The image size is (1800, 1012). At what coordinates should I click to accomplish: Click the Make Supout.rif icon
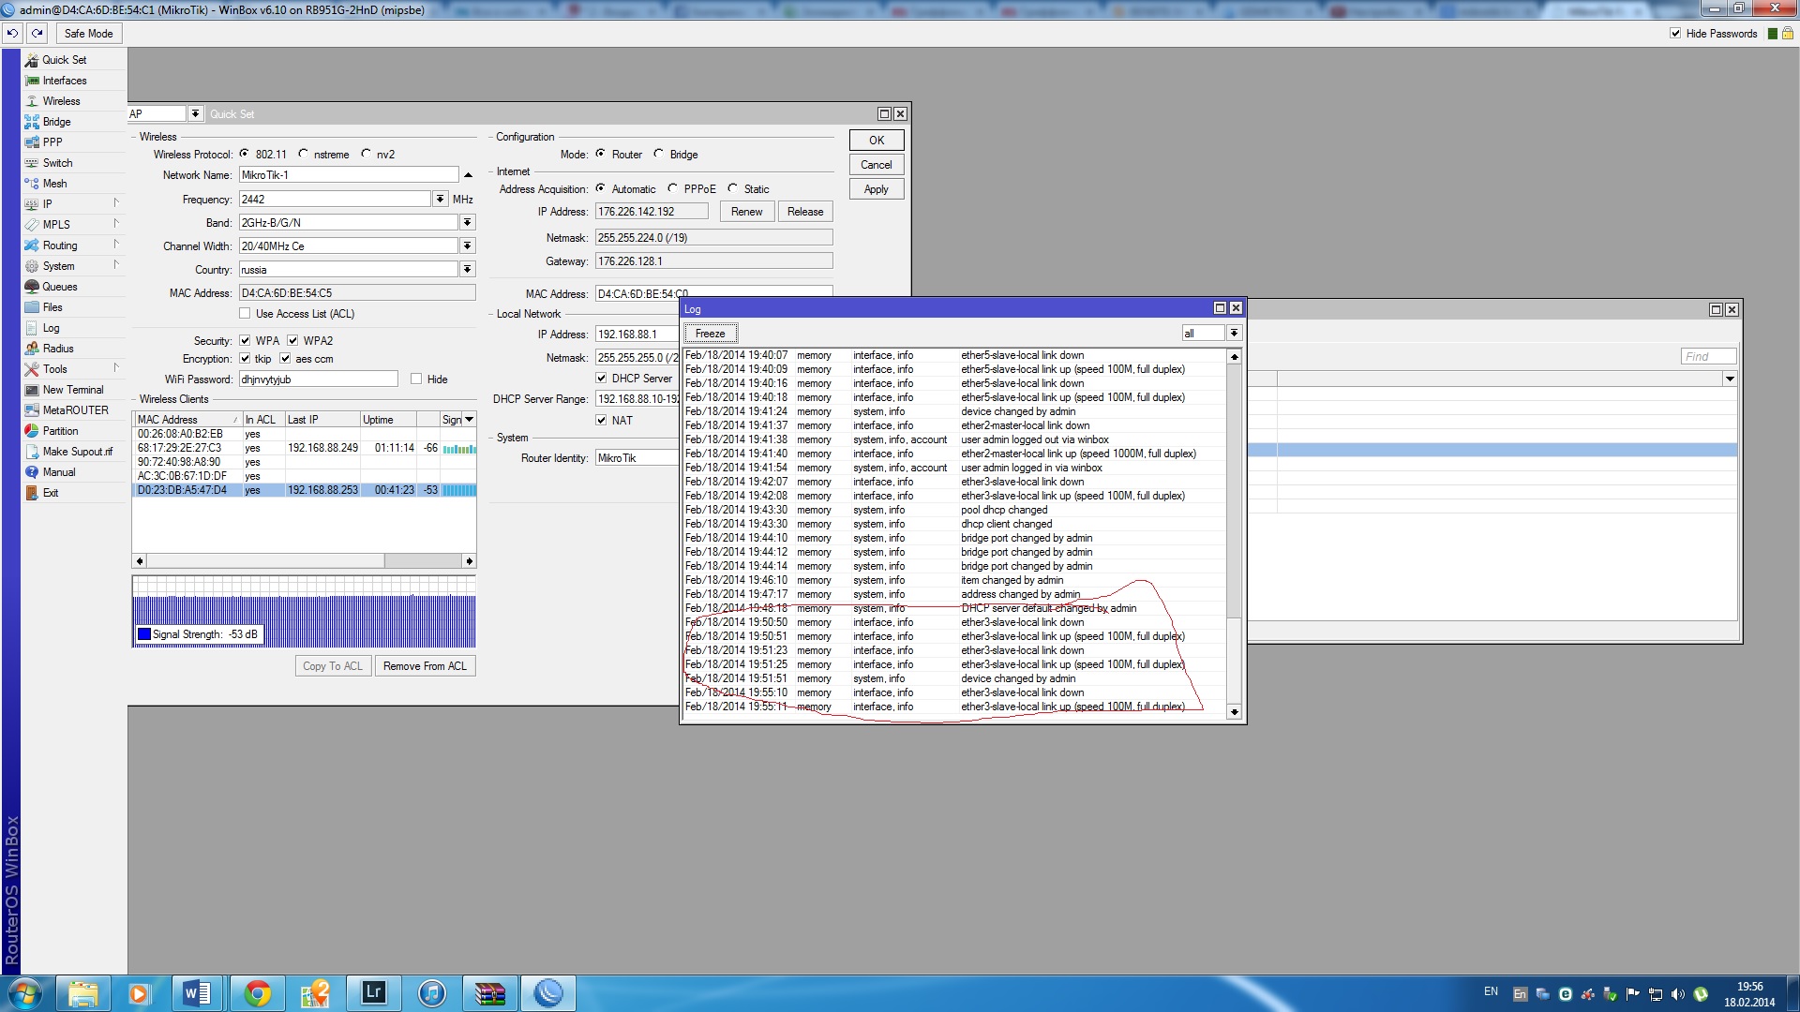[x=32, y=452]
